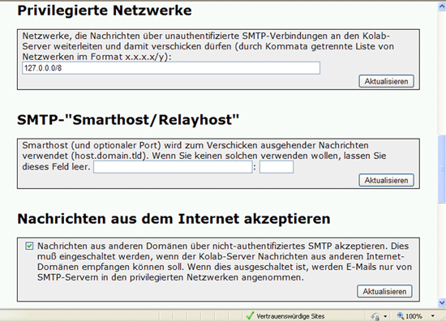Click the zoom magnifier icon in status bar
This screenshot has height=321, width=446.
pos(401,315)
